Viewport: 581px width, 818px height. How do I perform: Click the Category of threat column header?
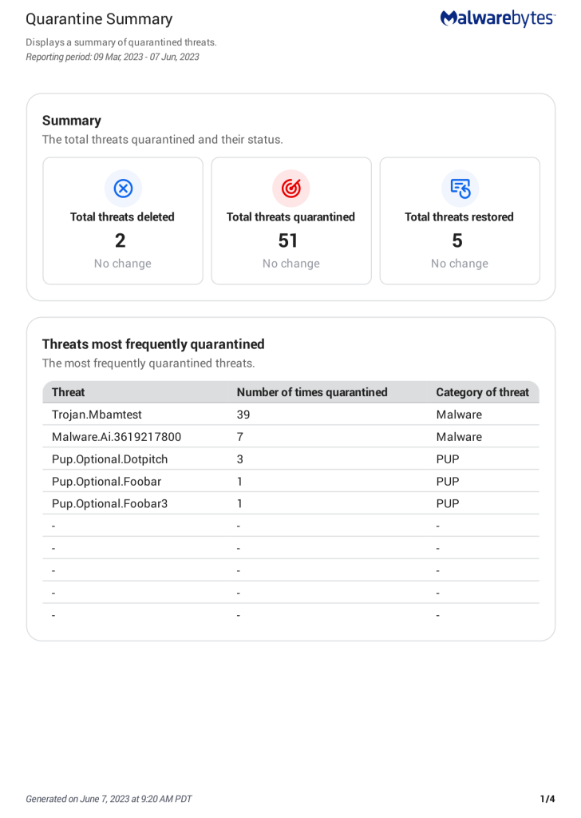tap(482, 392)
